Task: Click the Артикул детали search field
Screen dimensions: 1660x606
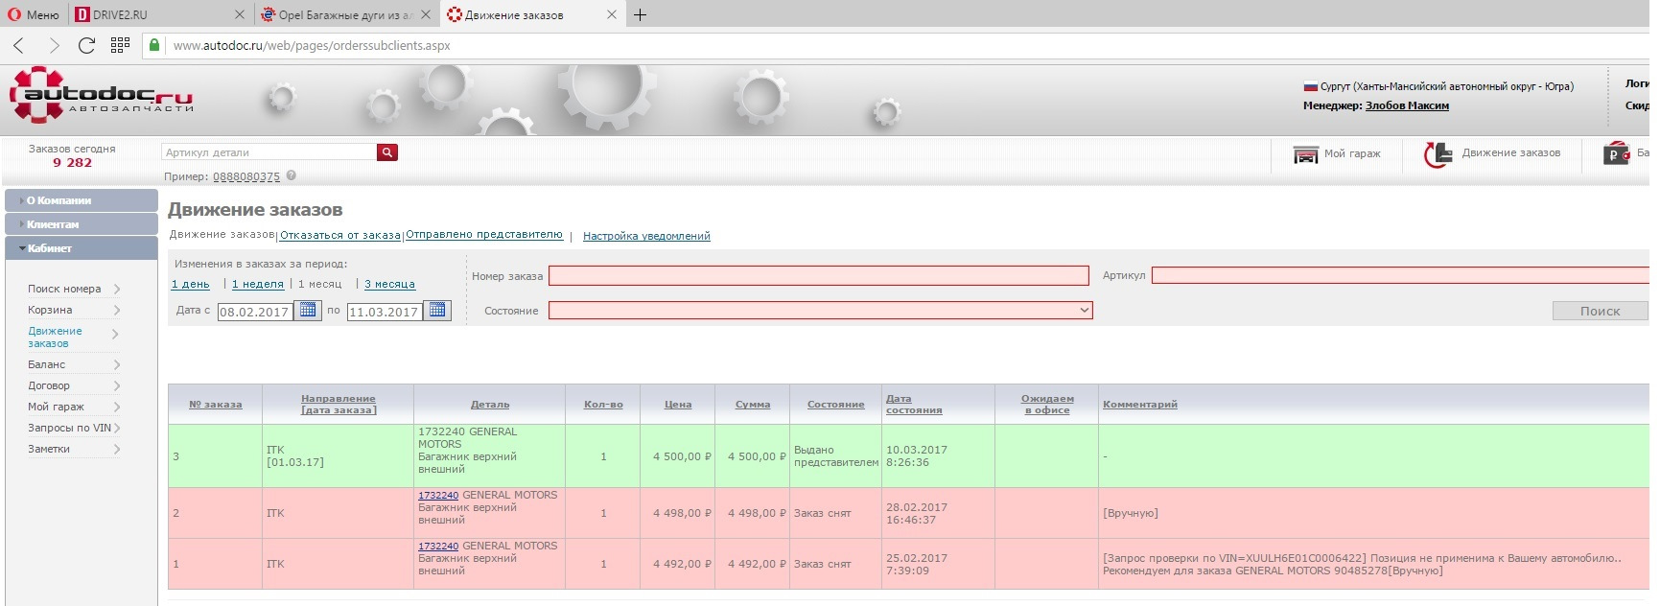Action: tap(269, 152)
